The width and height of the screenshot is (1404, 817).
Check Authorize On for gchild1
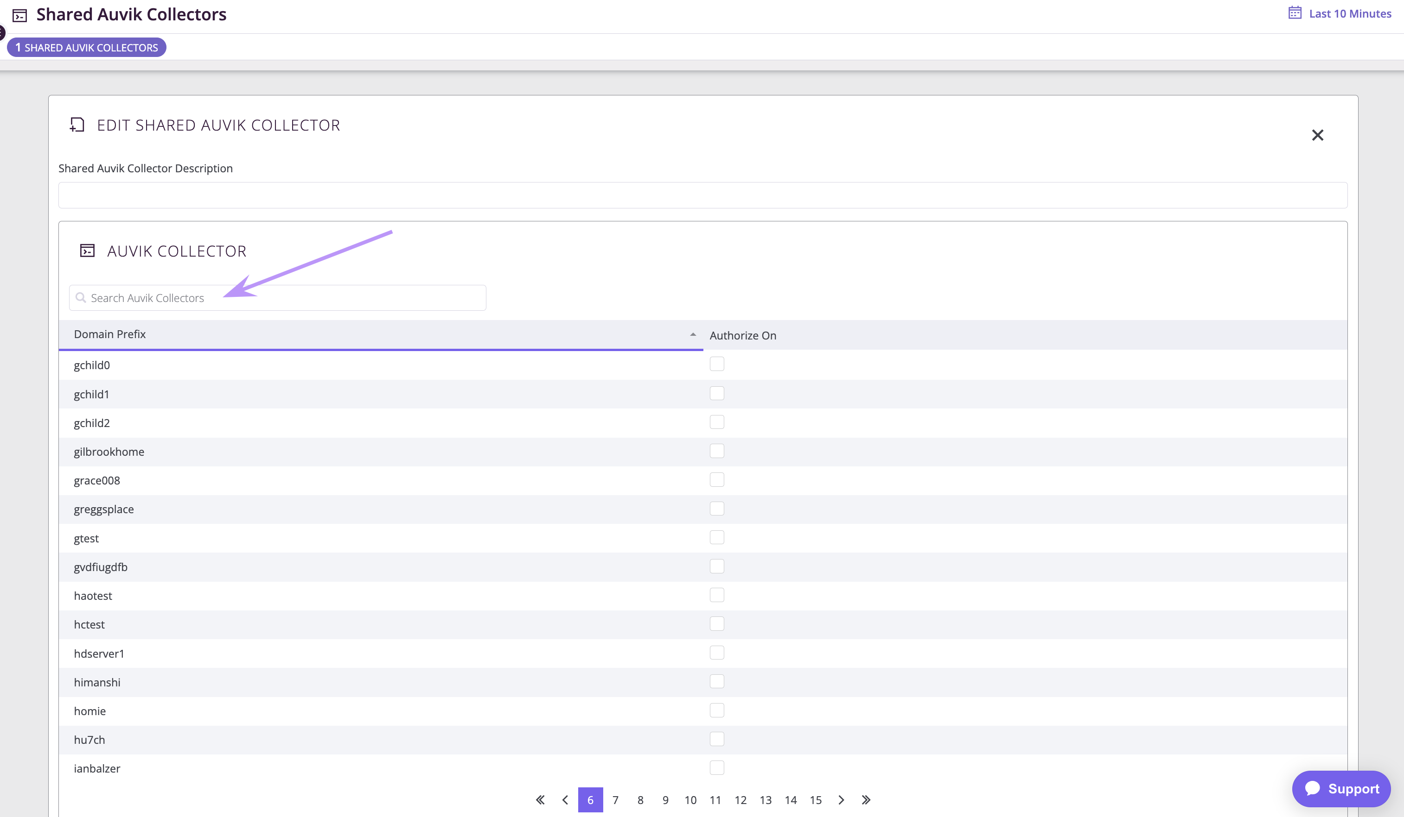tap(716, 393)
